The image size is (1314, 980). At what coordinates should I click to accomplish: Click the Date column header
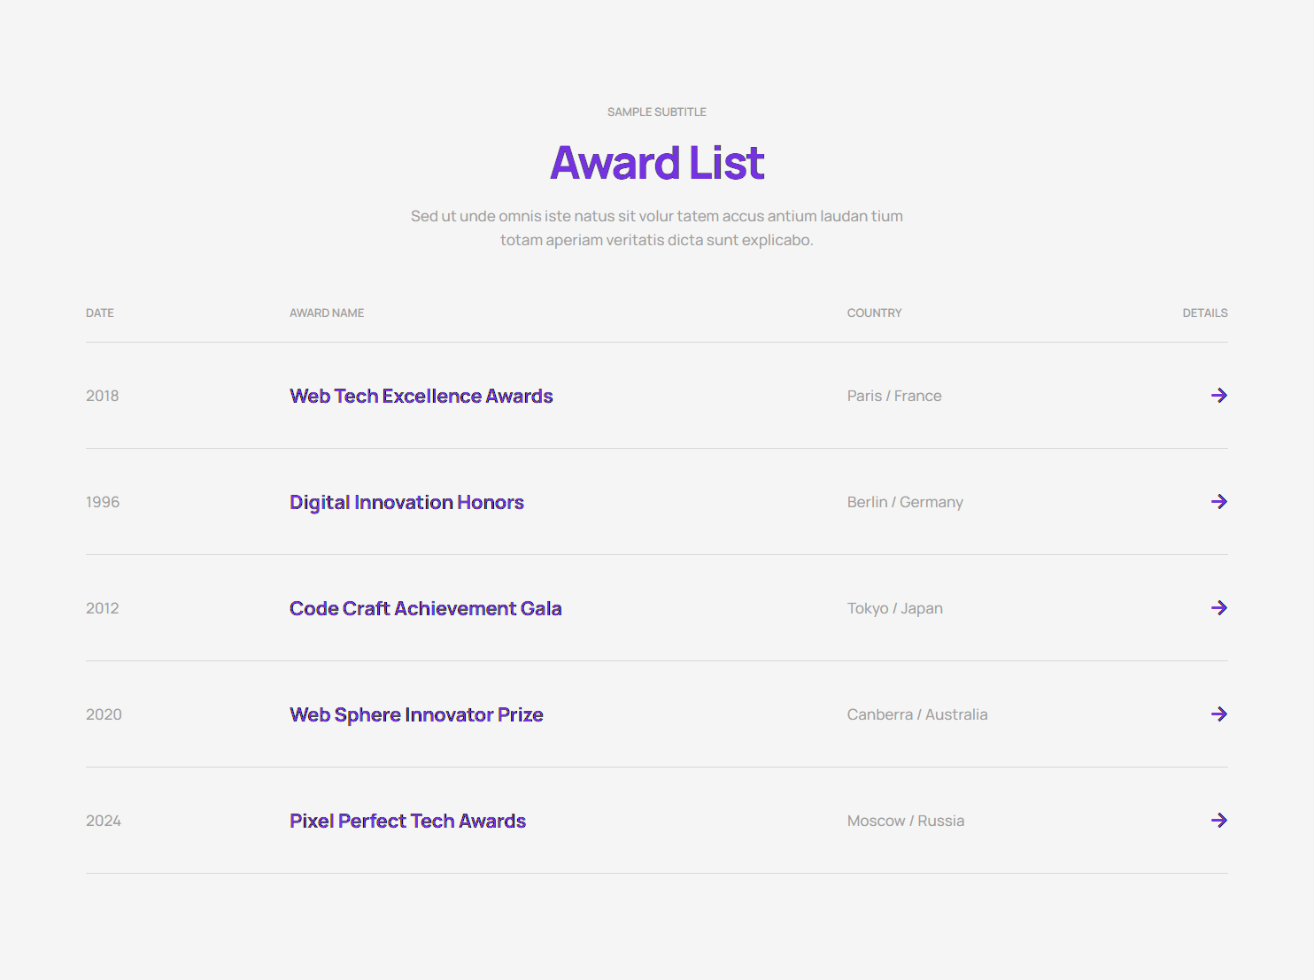pos(100,313)
